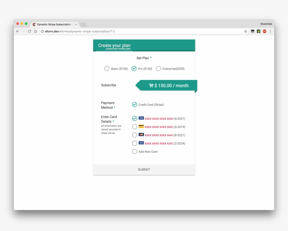The height and width of the screenshot is (231, 288).
Task: Click the Mastercard logo for card ending 4444
Action: click(141, 135)
